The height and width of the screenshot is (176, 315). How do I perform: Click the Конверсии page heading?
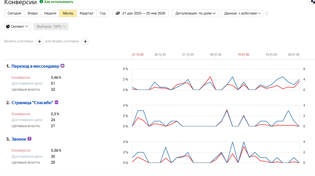tap(21, 2)
